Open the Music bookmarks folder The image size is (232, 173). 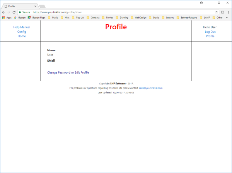tap(53, 17)
